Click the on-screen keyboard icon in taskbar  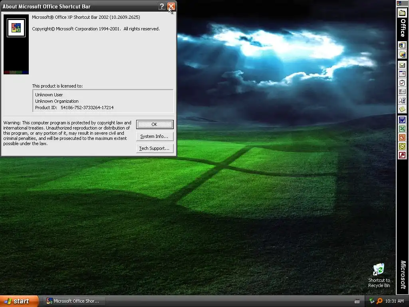point(357,301)
